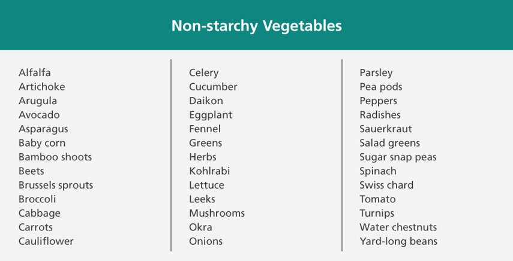
Task: Click the Daikon entry
Action: point(206,101)
